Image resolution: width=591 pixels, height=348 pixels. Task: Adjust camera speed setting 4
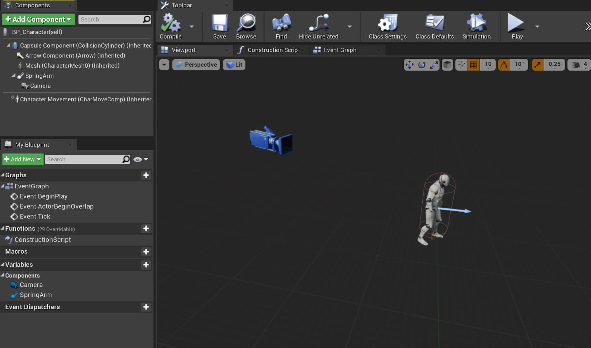(580, 65)
